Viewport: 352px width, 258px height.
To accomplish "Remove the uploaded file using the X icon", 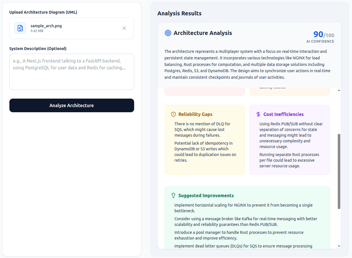I will 124,28.
